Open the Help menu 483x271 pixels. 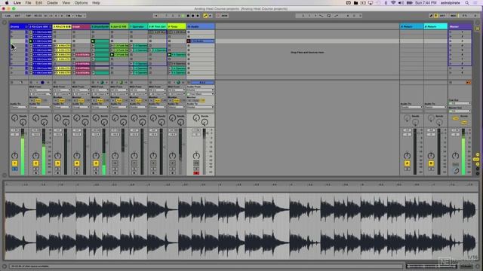tap(96, 3)
